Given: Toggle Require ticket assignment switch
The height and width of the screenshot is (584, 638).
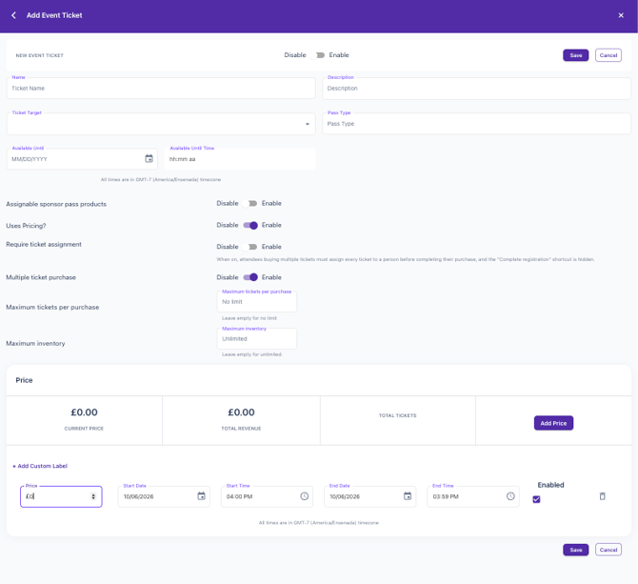Looking at the screenshot, I should click(x=249, y=247).
